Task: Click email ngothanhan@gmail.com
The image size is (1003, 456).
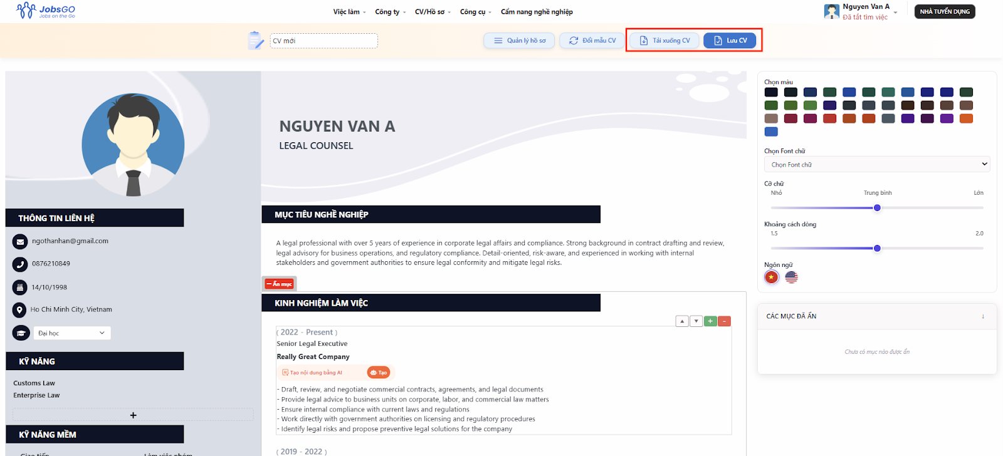Action: pyautogui.click(x=70, y=241)
